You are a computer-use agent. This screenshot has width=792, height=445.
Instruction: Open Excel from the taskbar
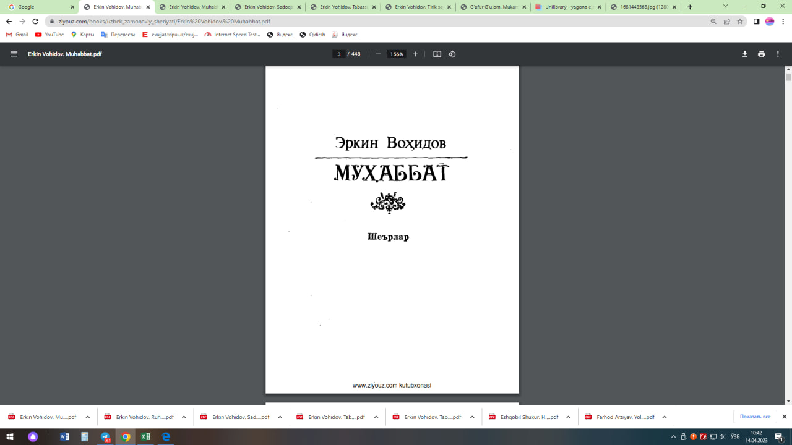pos(146,437)
